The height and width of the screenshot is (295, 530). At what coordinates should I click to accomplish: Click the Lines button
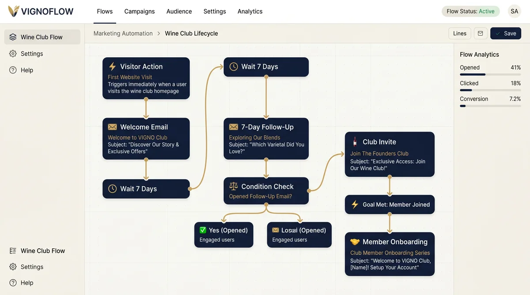460,33
